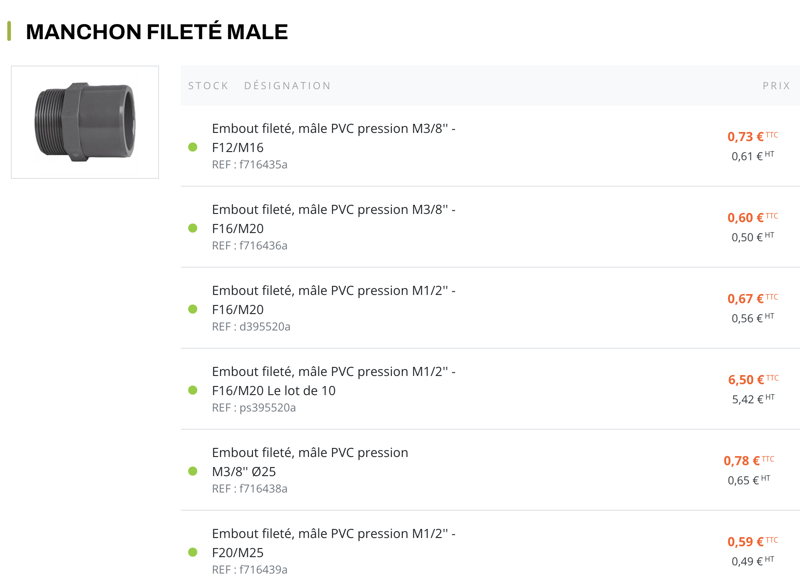Click the 0,59 € TTC price
Viewport: 800px width, 579px height.
(745, 542)
